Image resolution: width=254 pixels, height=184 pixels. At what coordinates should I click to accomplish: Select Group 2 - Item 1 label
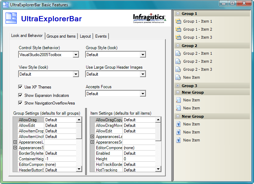point(197,53)
